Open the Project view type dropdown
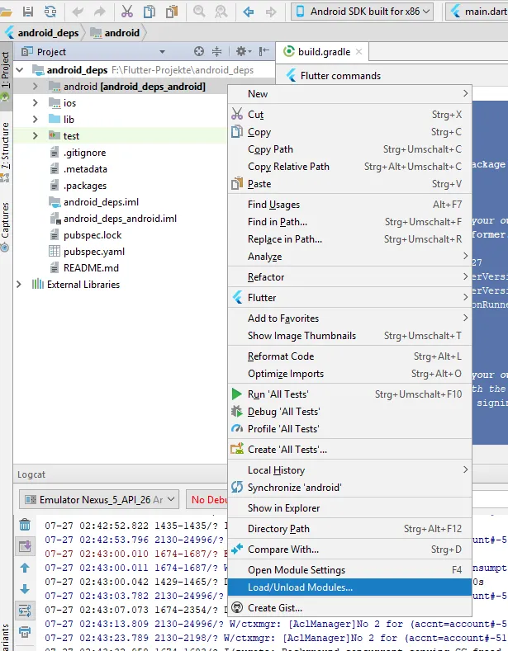 [x=163, y=52]
